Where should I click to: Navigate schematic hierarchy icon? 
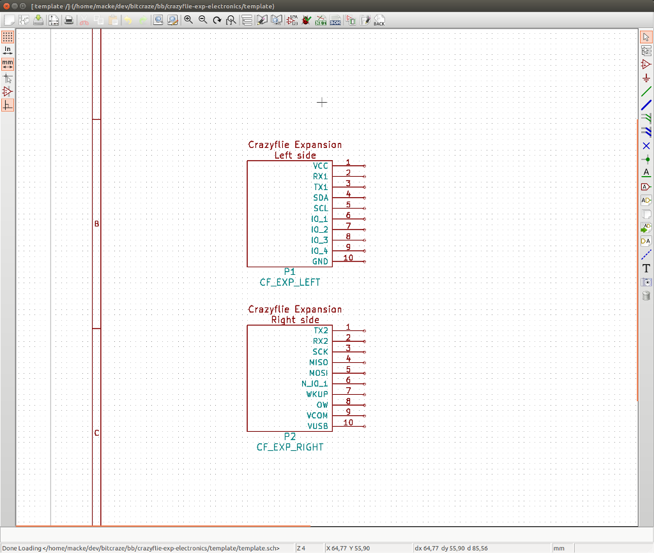coord(247,20)
